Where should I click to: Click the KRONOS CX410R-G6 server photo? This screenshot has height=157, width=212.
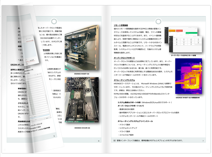pyautogui.click(x=82, y=100)
